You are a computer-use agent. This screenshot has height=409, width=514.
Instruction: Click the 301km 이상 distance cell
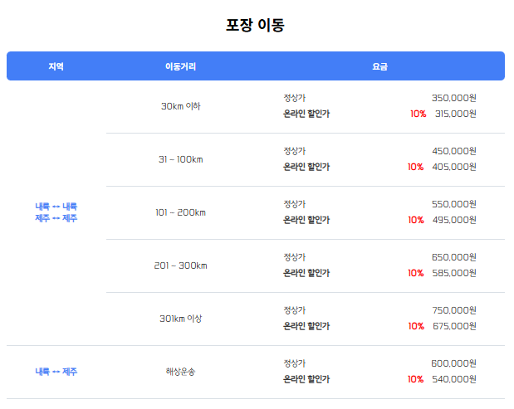pos(180,319)
